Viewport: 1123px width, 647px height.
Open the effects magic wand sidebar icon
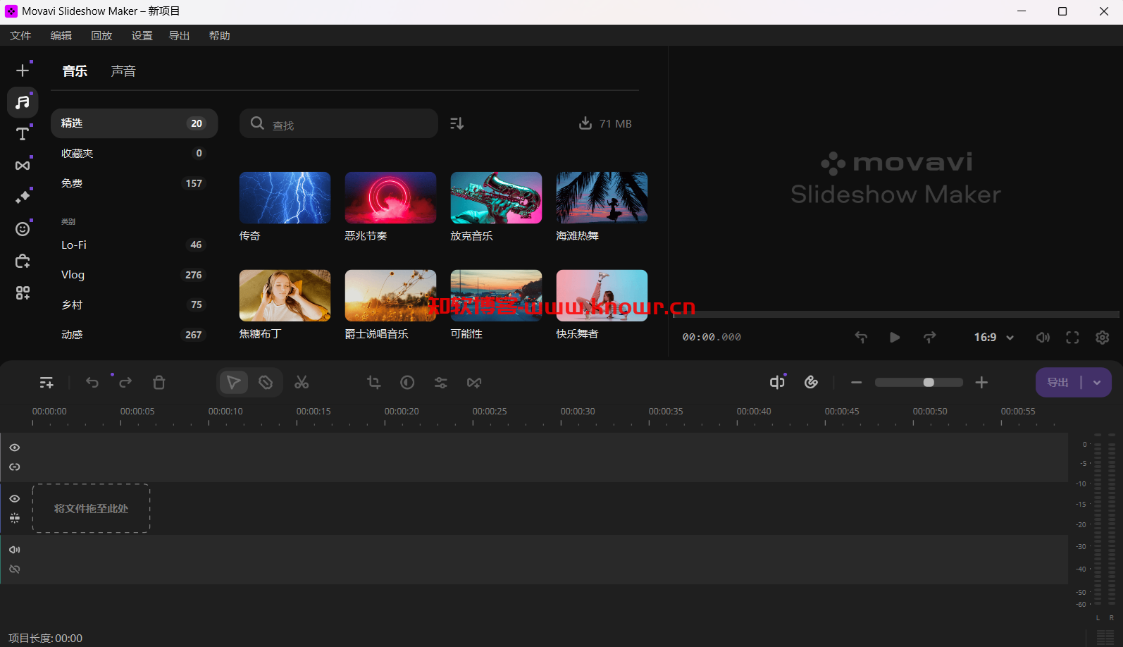23,197
